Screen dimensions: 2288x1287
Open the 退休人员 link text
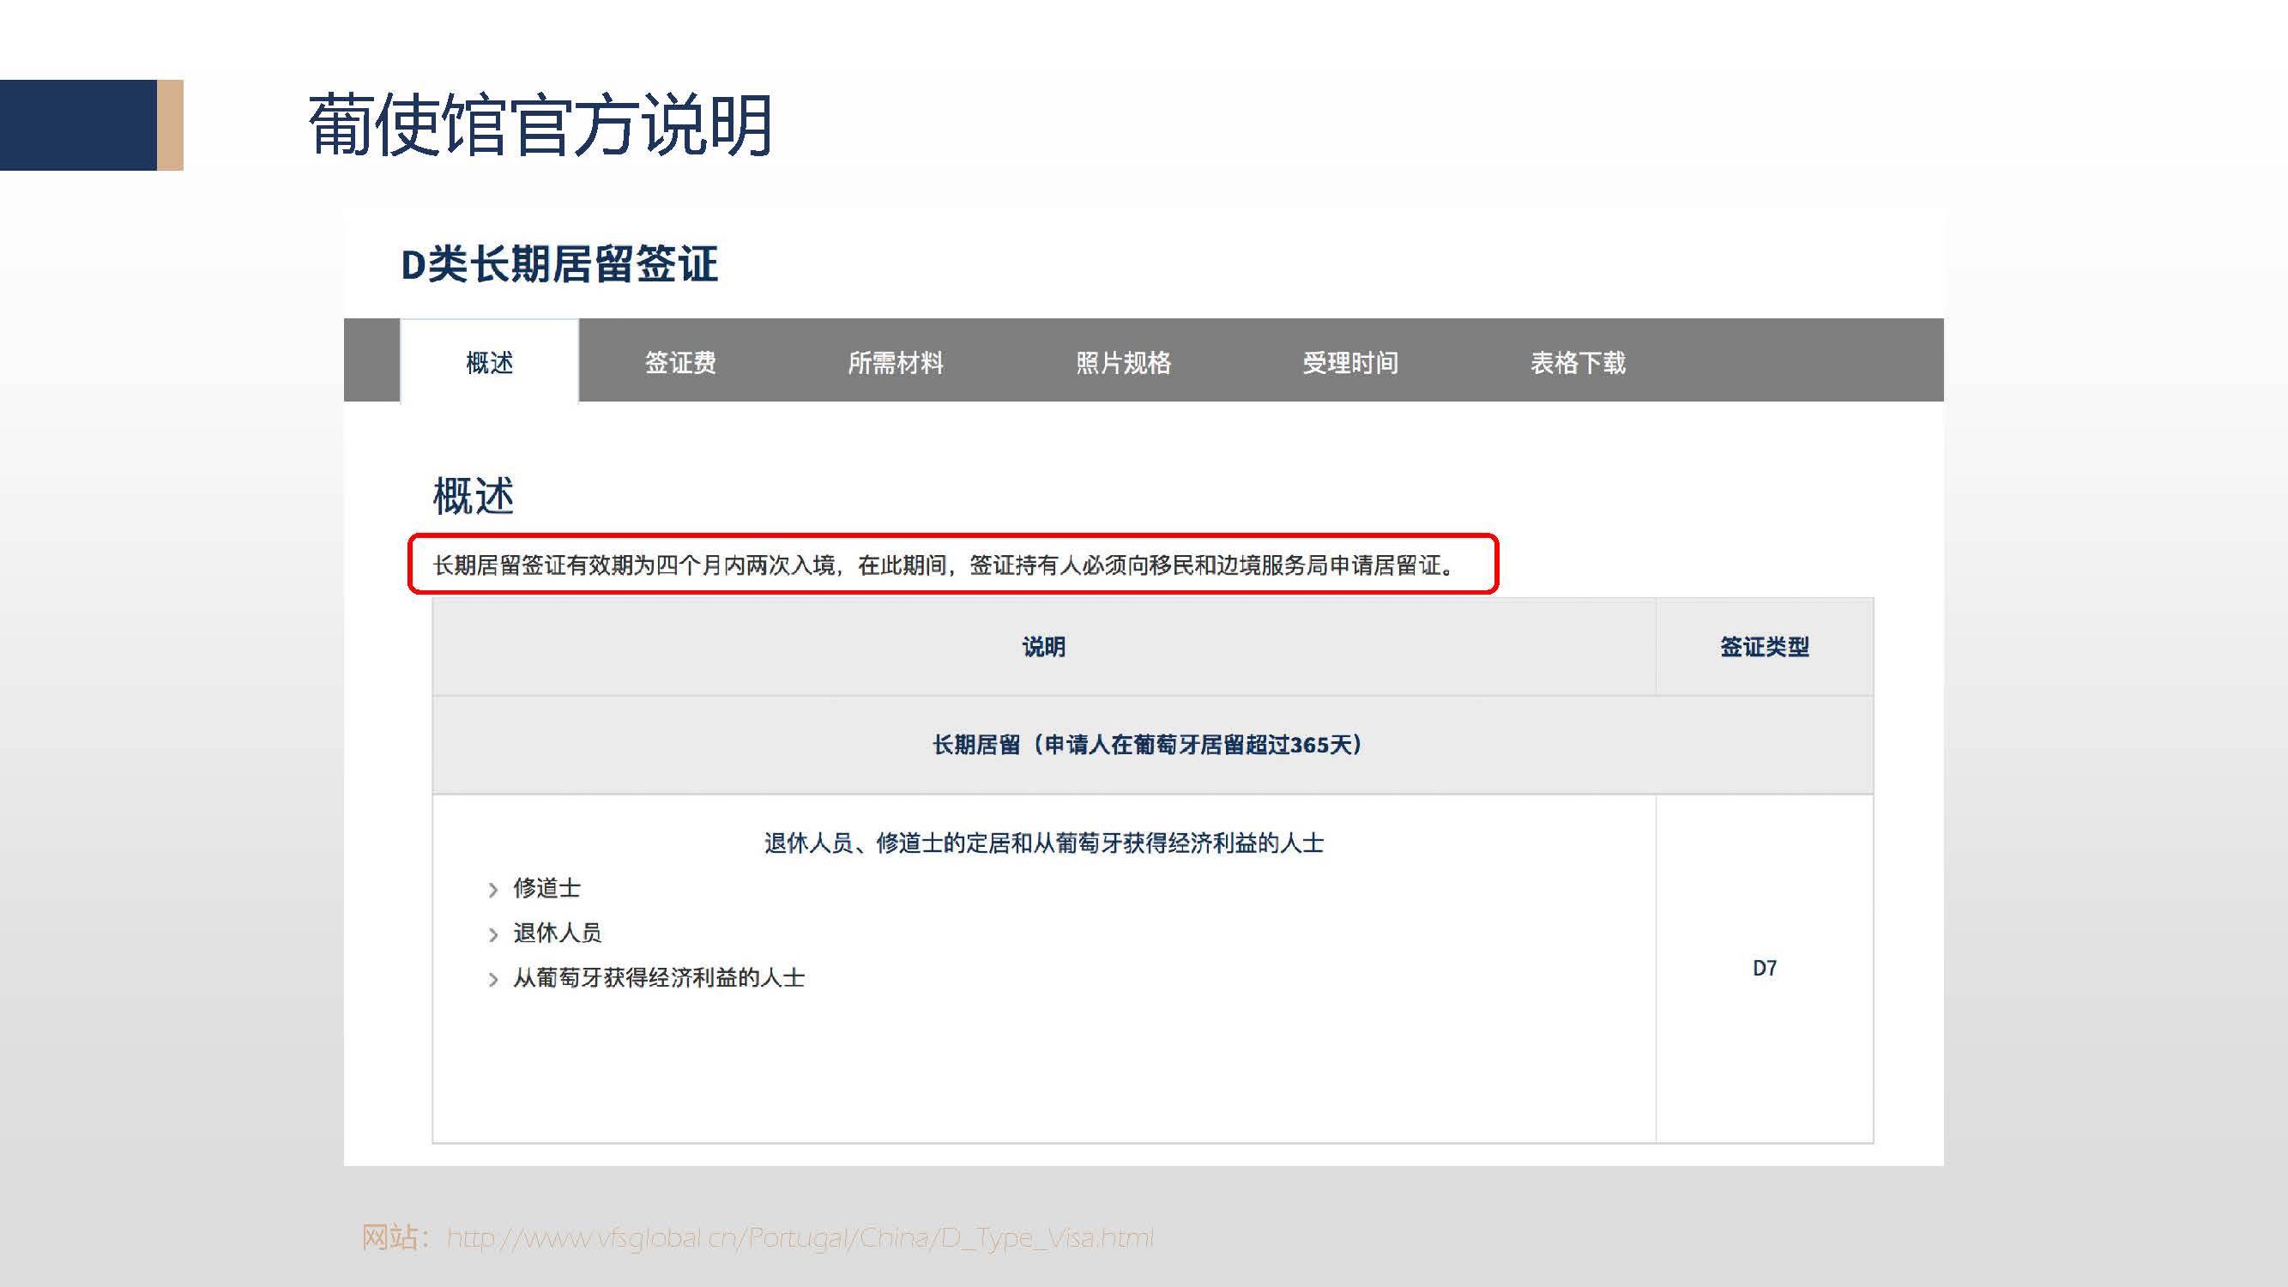click(558, 933)
